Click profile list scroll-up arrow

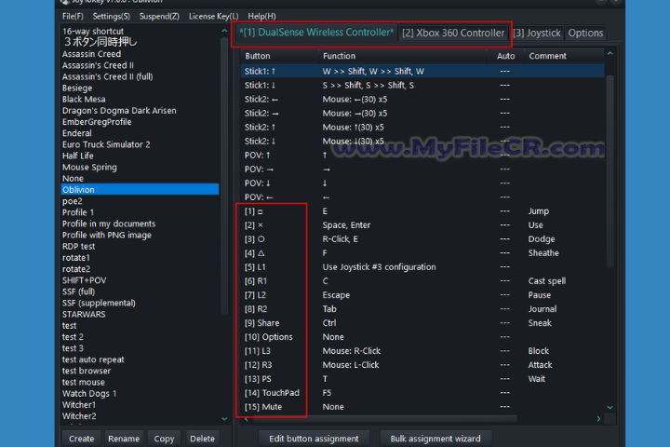click(224, 31)
